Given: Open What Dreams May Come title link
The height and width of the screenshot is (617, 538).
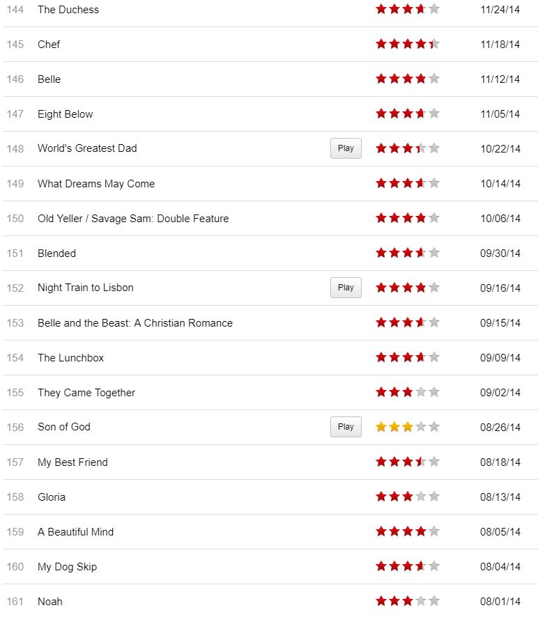Looking at the screenshot, I should (x=96, y=184).
